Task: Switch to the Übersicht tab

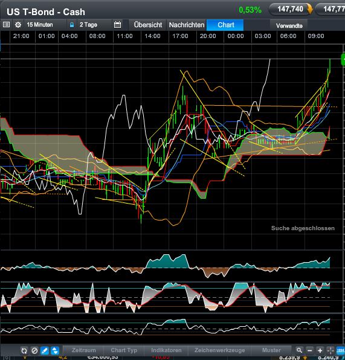Action: [x=148, y=25]
